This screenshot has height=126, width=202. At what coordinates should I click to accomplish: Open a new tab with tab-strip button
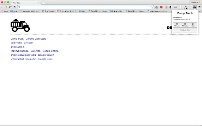(44, 3)
